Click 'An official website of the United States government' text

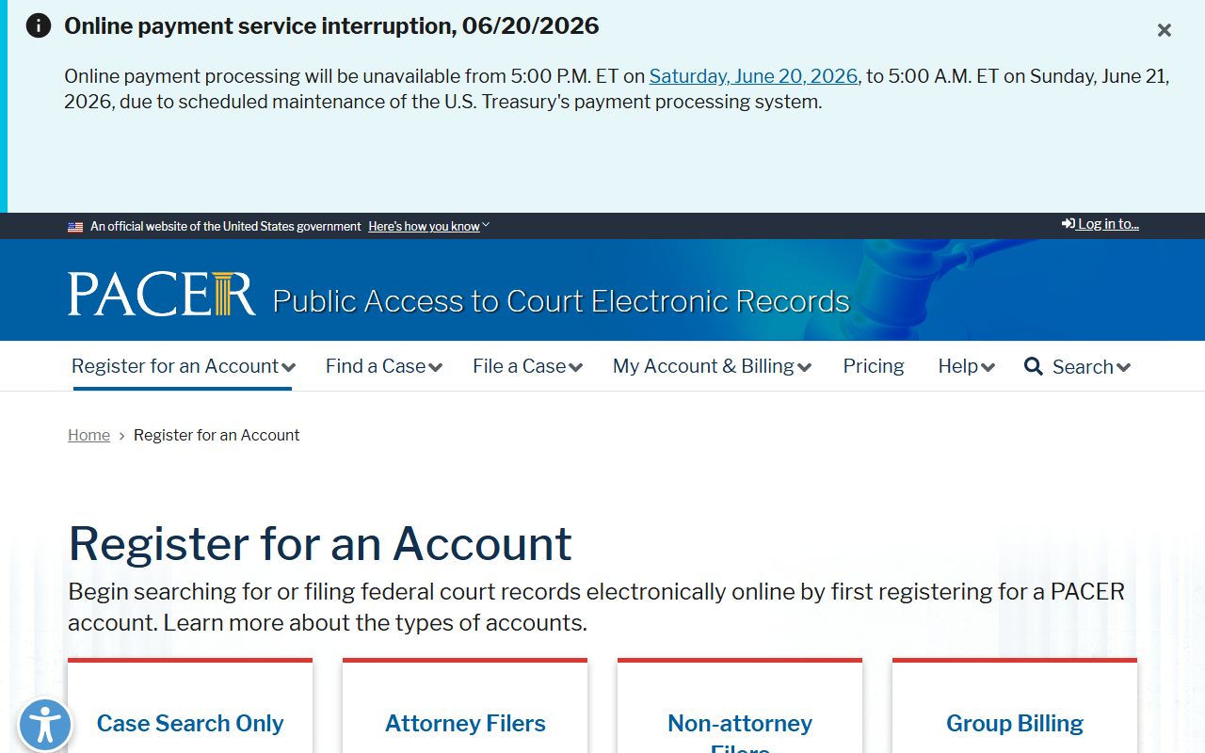226,227
